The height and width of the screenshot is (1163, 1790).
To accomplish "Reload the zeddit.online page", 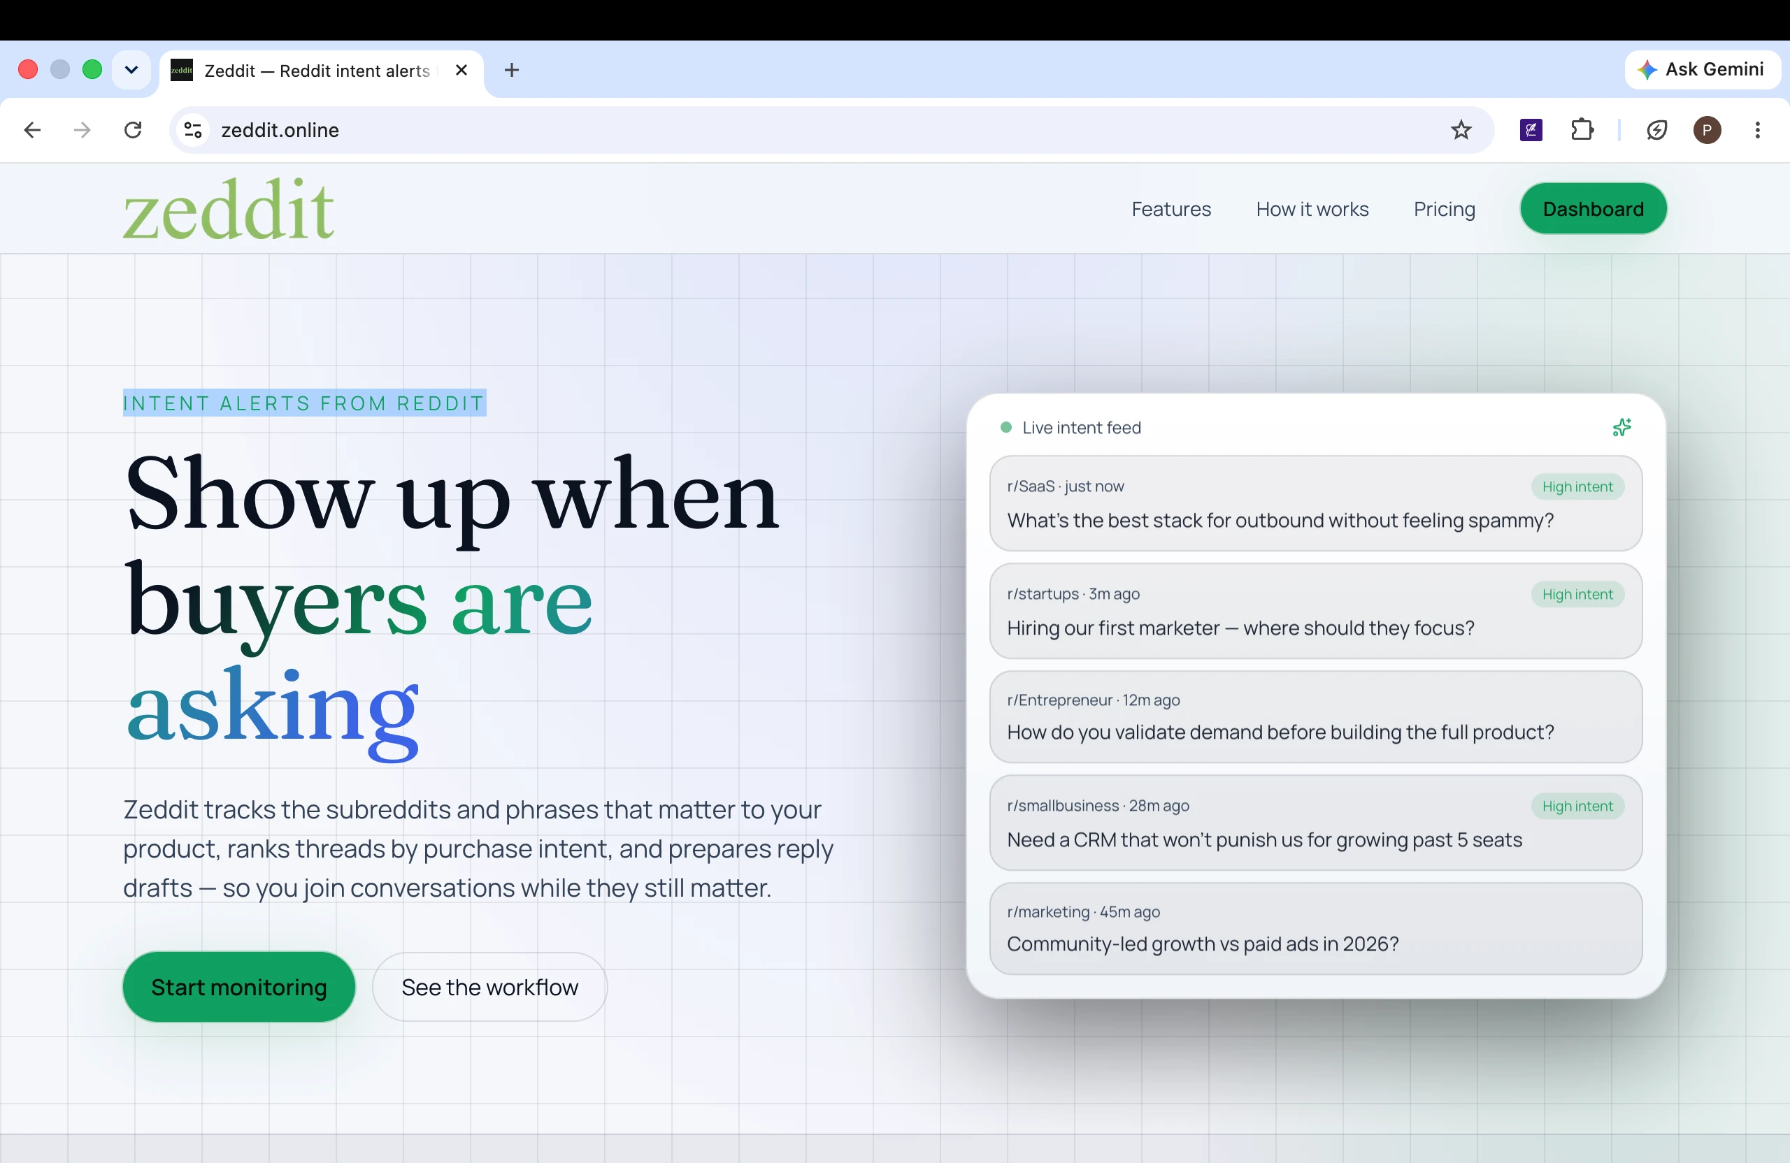I will tap(133, 130).
